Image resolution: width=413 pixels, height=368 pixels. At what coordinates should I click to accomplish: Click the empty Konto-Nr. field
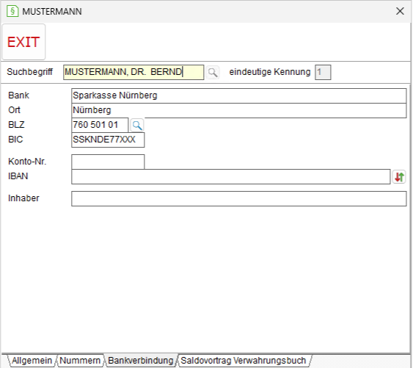point(108,162)
